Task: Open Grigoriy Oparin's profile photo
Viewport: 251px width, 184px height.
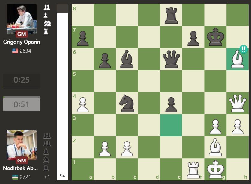Action: click(x=22, y=19)
